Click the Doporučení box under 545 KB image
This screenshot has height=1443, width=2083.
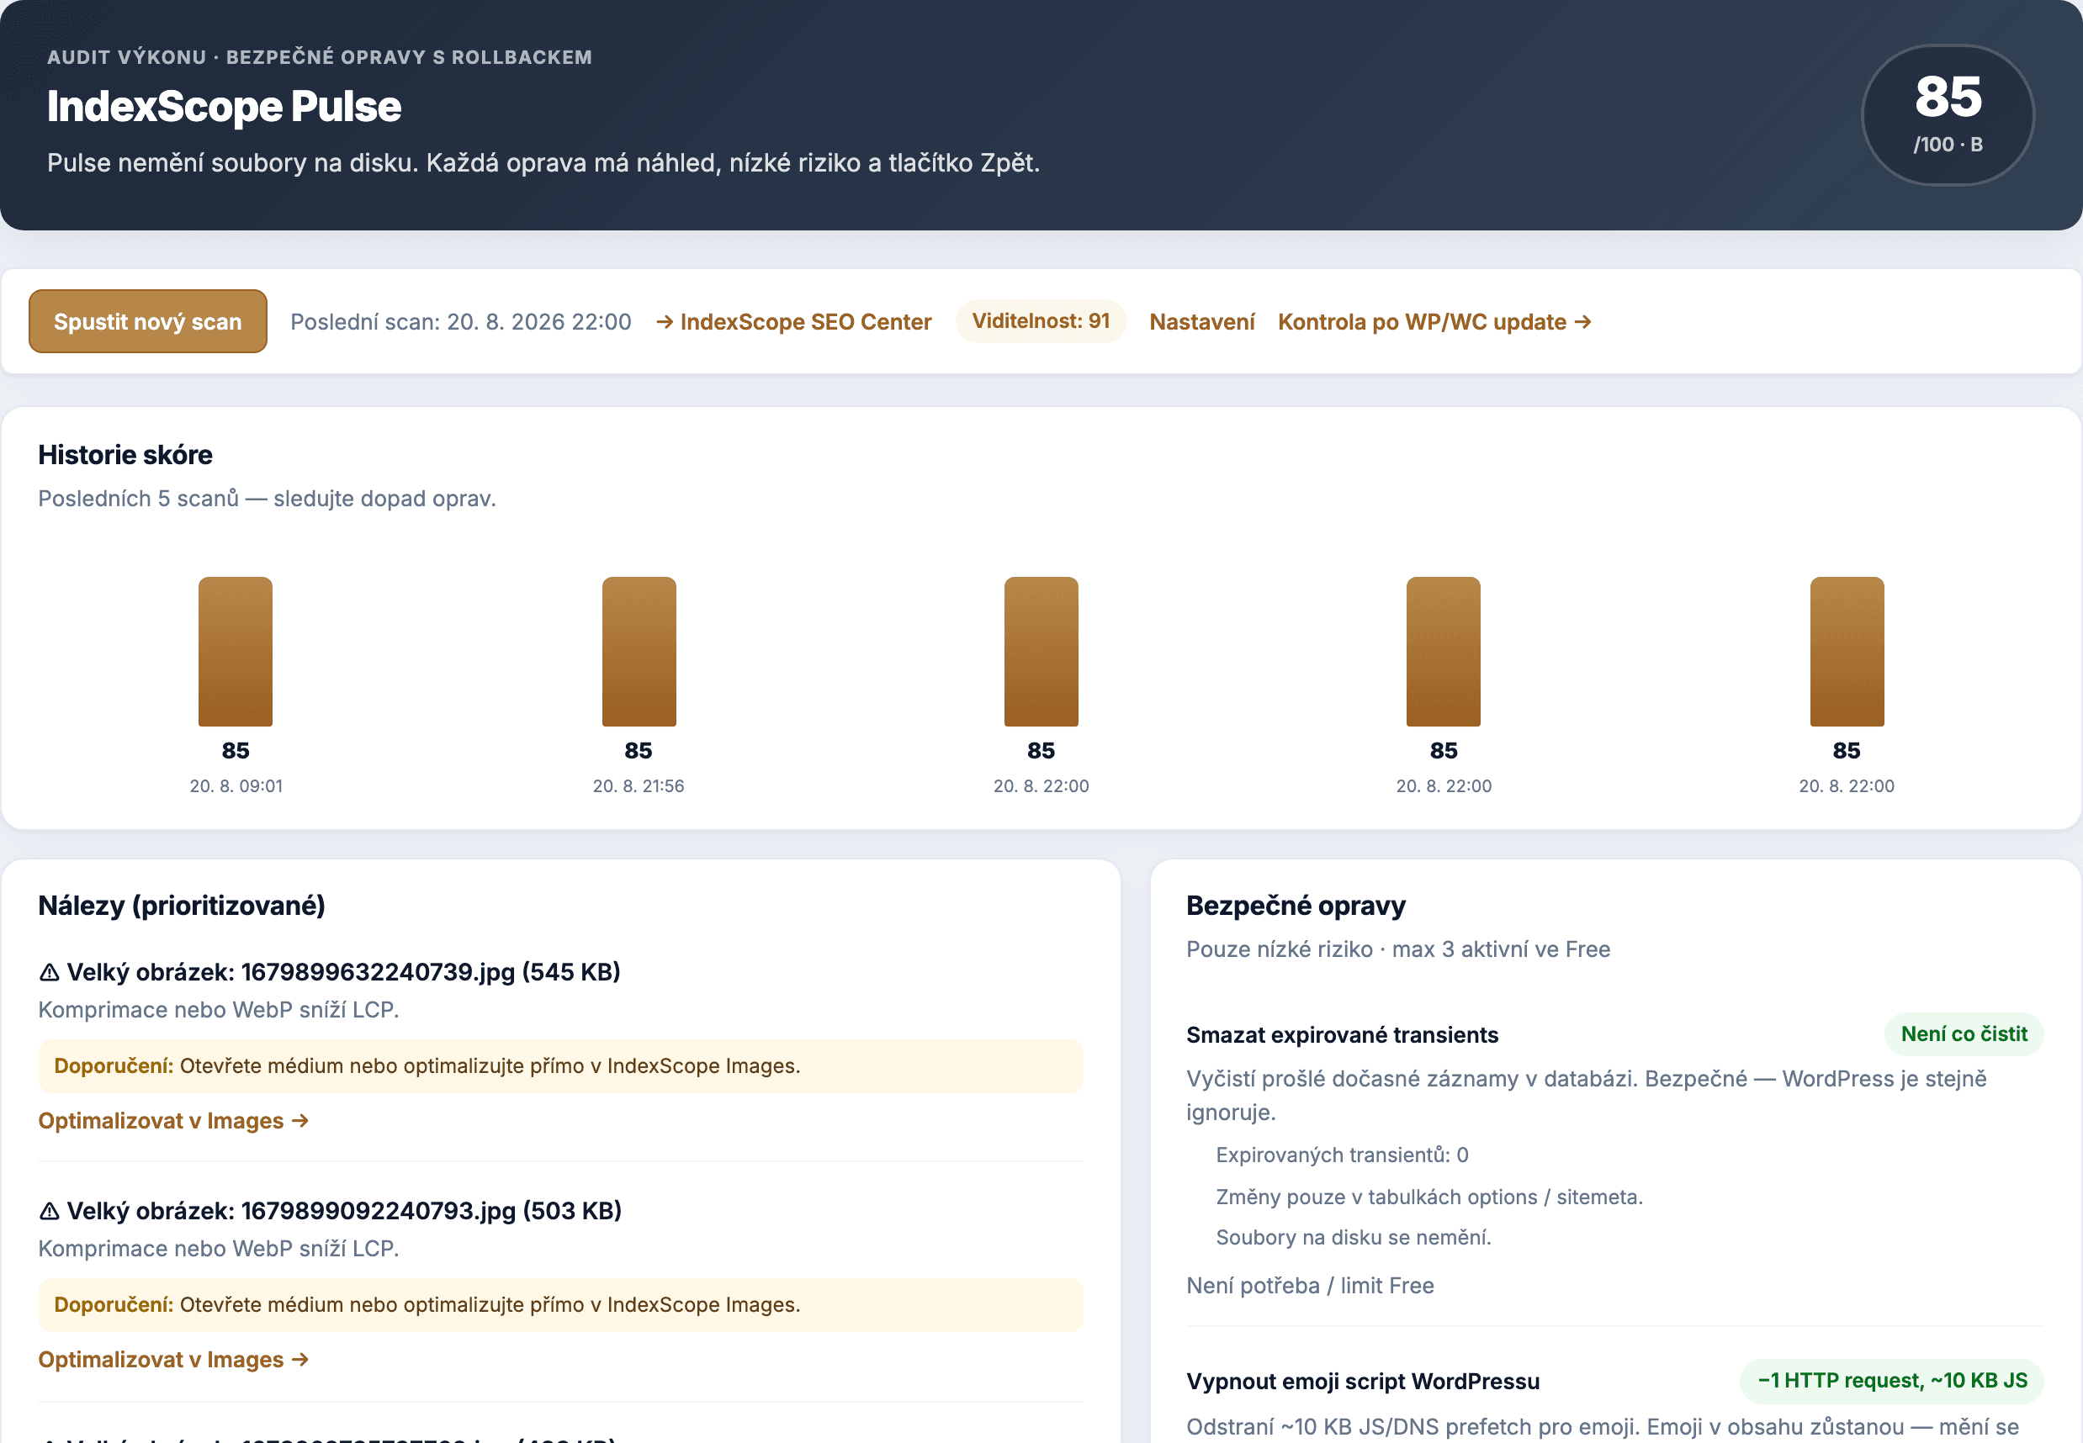coord(561,1066)
